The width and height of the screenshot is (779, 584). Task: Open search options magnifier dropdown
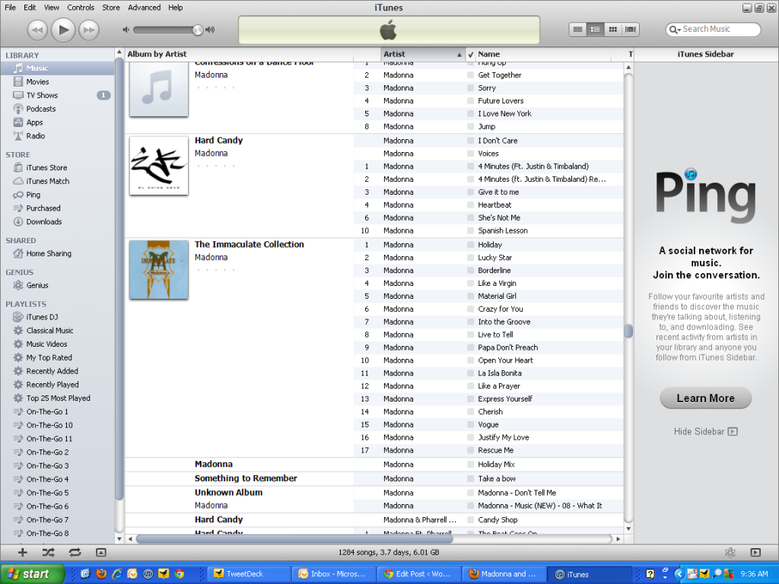[675, 30]
